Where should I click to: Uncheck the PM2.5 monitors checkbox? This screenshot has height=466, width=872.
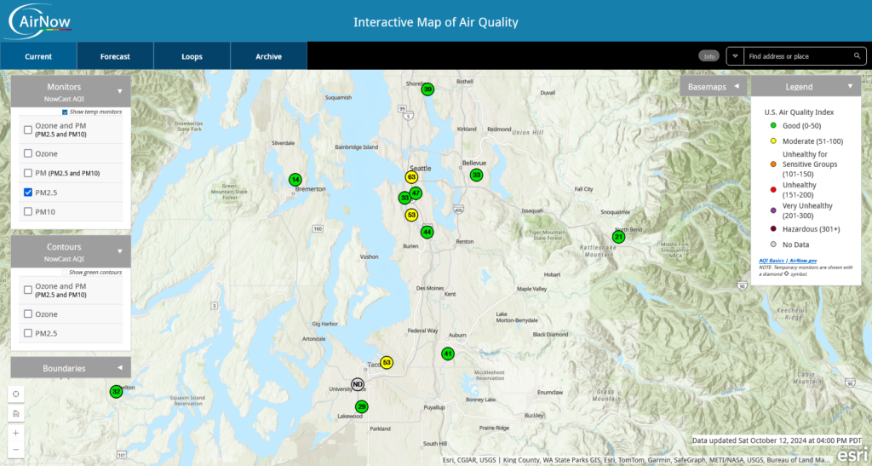[x=28, y=193]
